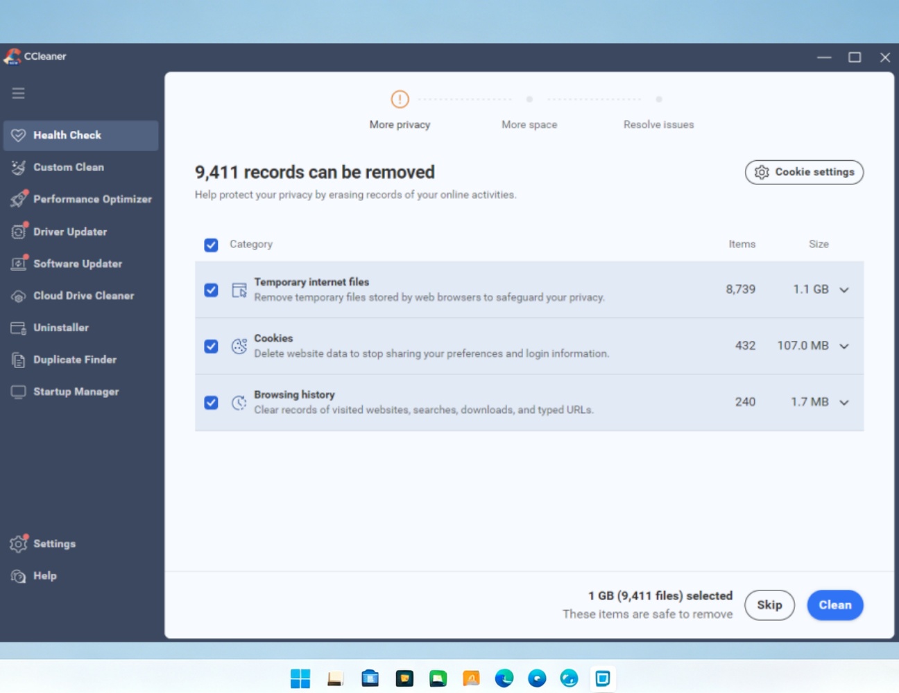Open the Windows Start menu

[300, 678]
